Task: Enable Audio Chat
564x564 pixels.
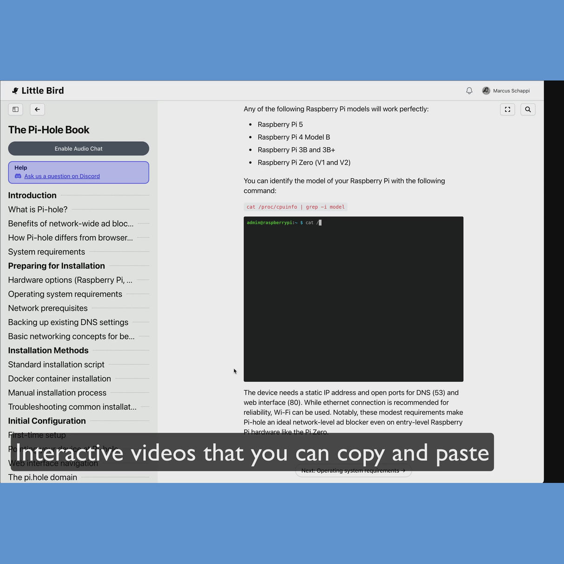Action: coord(79,149)
